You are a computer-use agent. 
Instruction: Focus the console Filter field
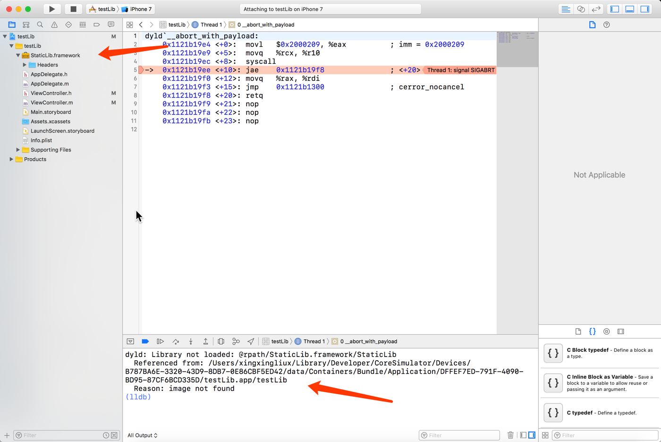[459, 435]
